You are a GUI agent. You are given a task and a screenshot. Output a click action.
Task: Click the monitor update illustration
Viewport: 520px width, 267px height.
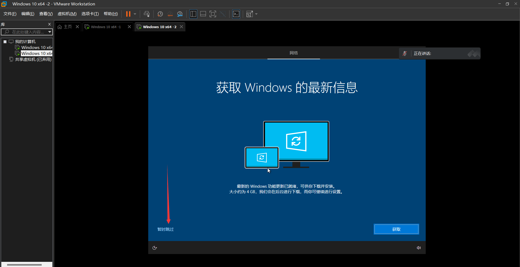[x=287, y=145]
